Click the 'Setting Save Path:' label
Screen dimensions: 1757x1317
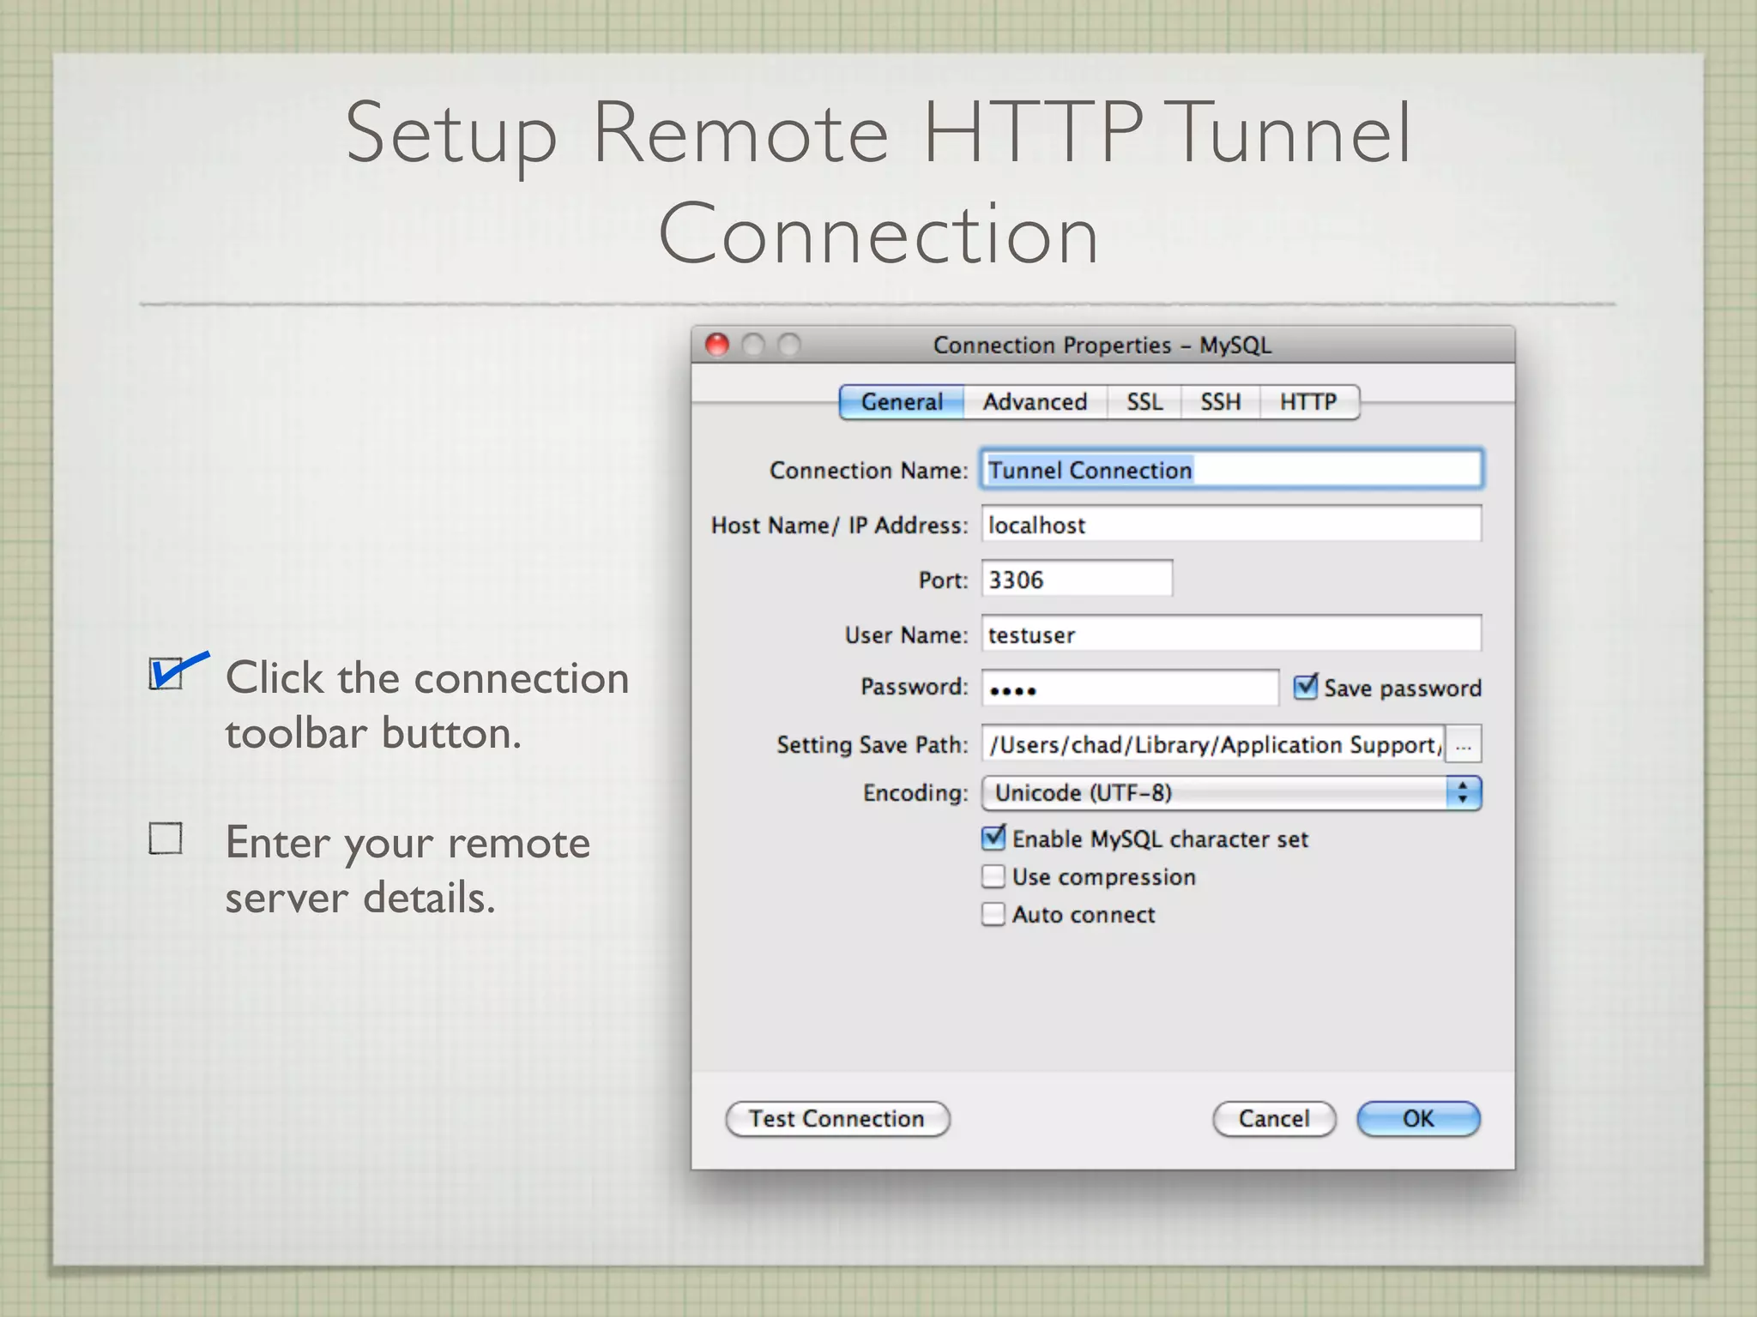[872, 744]
